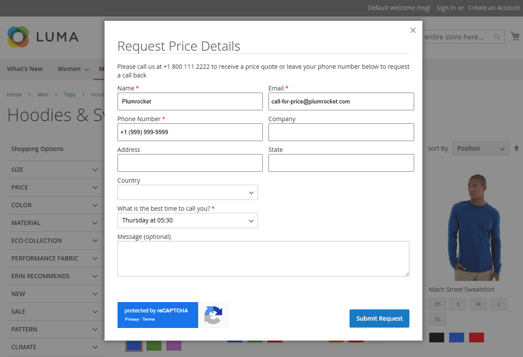Pick the blue color swatch for Mach Street Sweatshirt
The width and height of the screenshot is (523, 357).
[456, 337]
